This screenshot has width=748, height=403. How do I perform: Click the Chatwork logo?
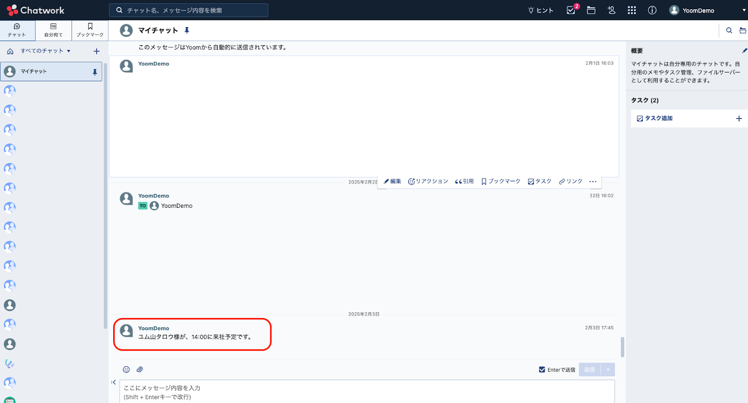[x=36, y=10]
